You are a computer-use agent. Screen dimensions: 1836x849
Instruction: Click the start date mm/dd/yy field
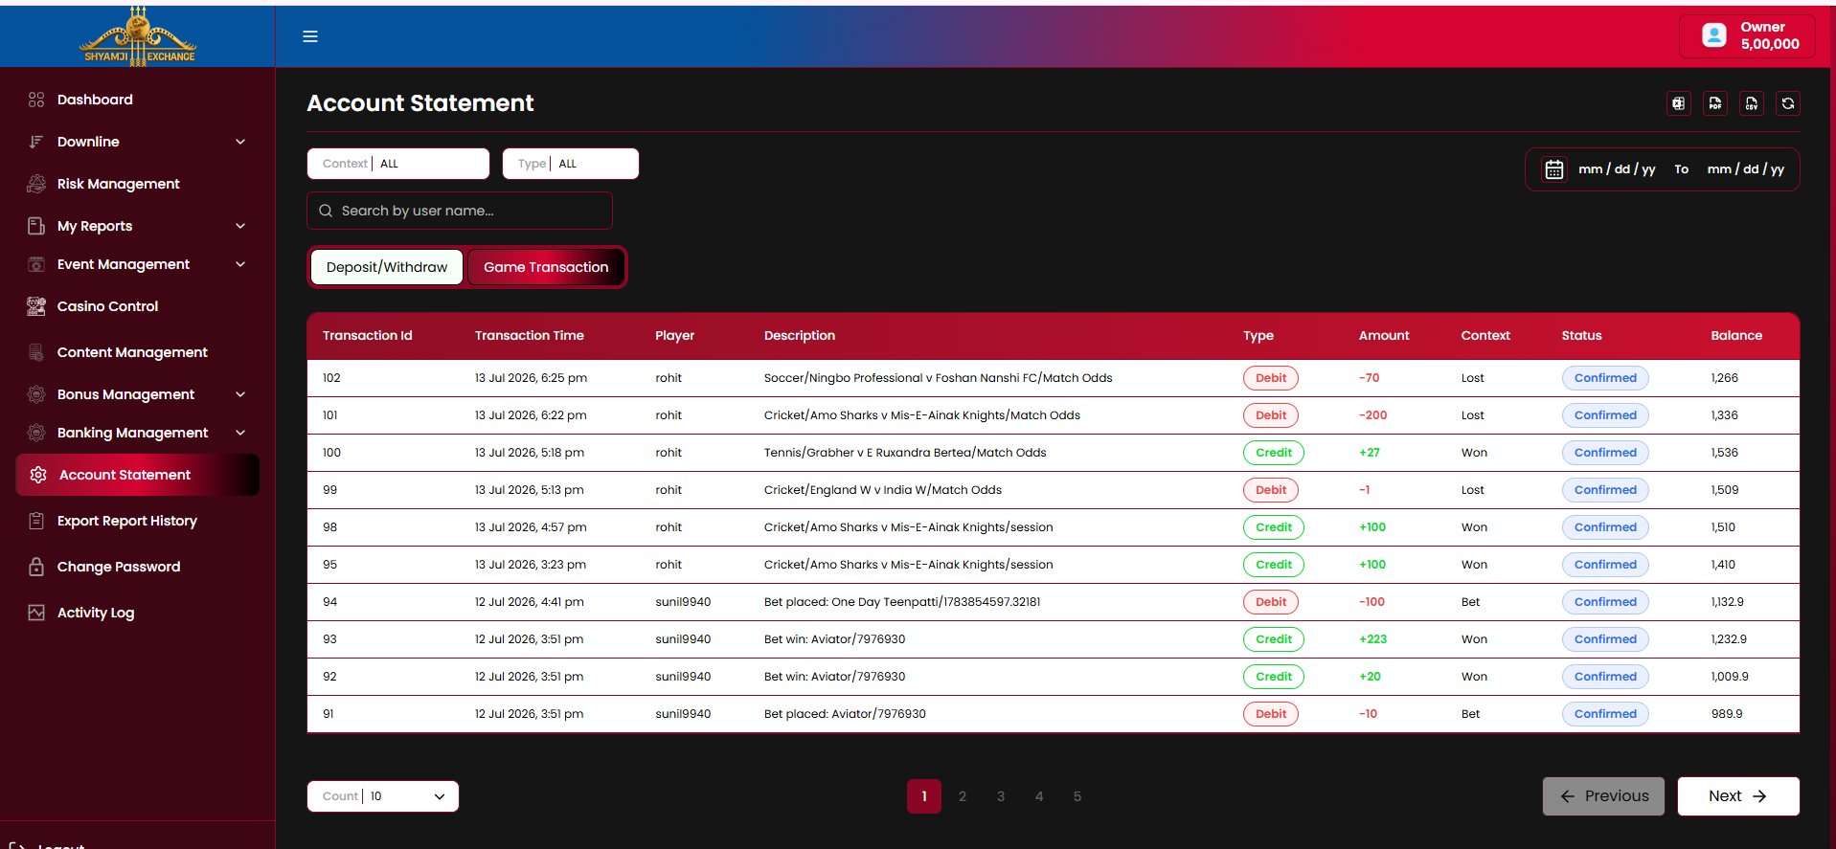coord(1617,169)
